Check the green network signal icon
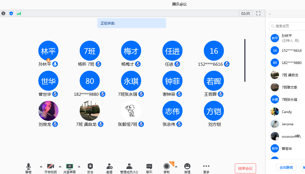This screenshot has width=305, height=174. coord(19,13)
